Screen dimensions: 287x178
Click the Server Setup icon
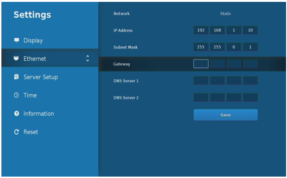(x=16, y=77)
